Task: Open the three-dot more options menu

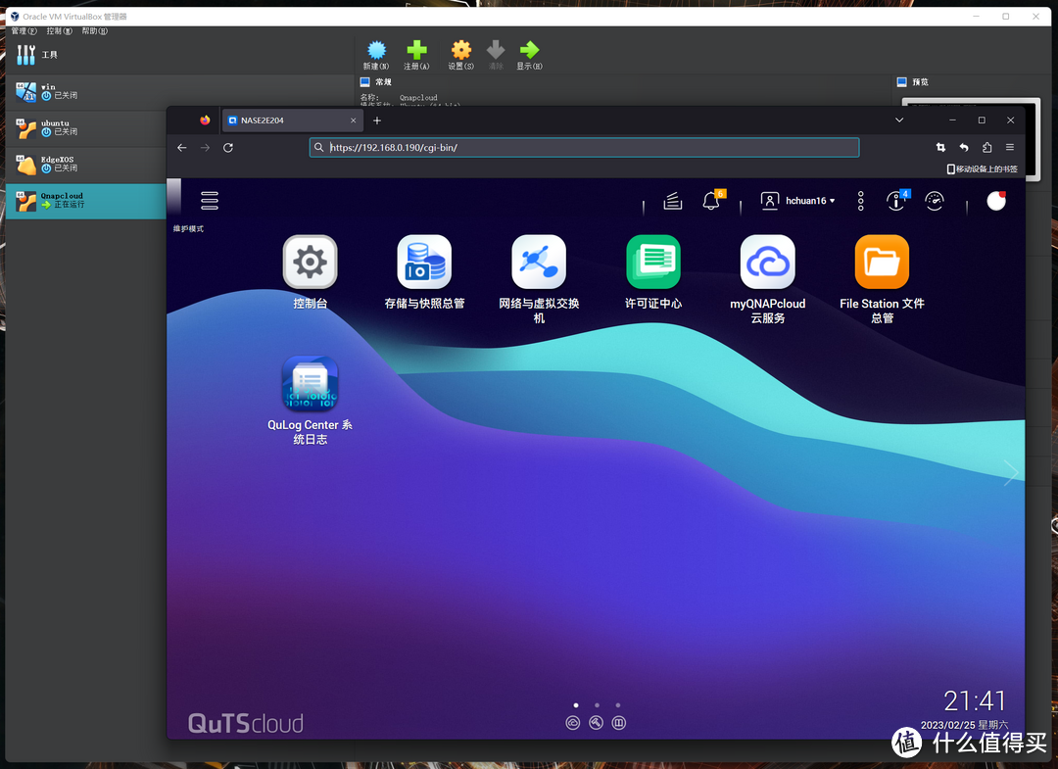Action: click(x=860, y=201)
